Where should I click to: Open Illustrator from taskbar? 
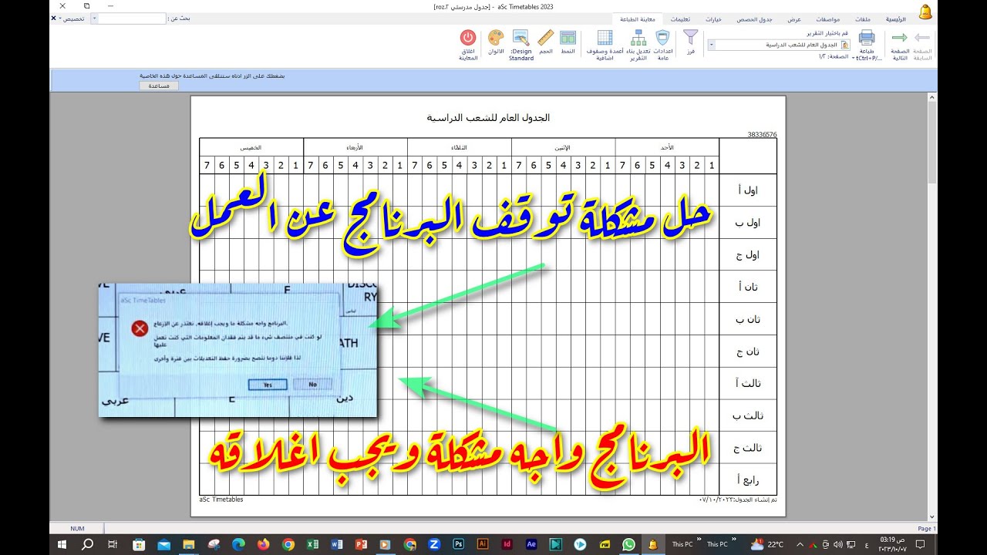(482, 544)
